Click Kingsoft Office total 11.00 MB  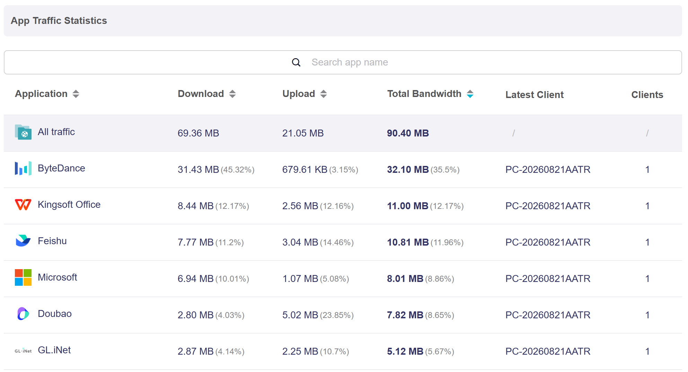[408, 206]
